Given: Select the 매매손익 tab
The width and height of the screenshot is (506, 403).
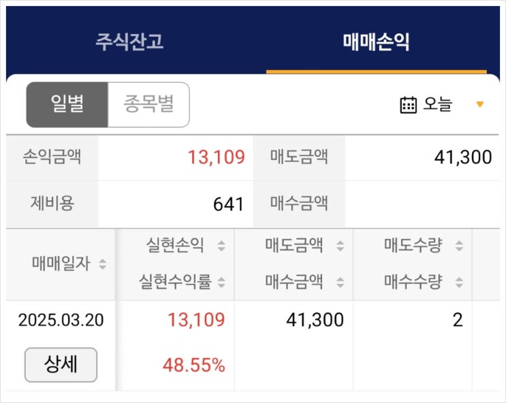Looking at the screenshot, I should pos(376,42).
